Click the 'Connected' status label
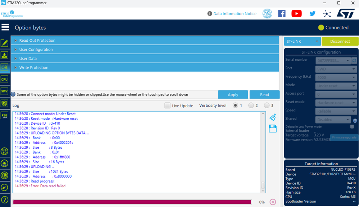The width and height of the screenshot is (359, 207). pyautogui.click(x=337, y=27)
